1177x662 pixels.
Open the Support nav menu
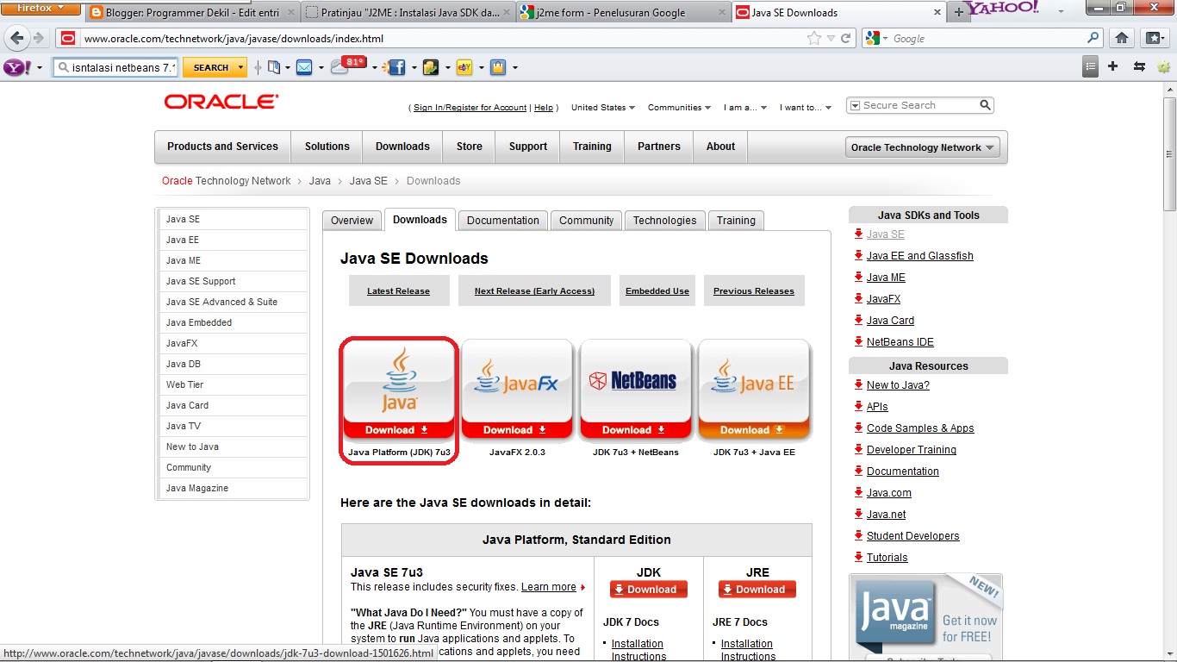pyautogui.click(x=527, y=147)
